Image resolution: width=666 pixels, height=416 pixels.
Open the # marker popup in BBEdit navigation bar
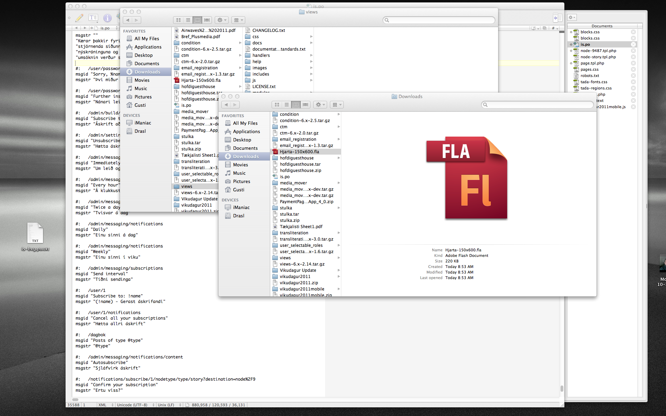(x=555, y=28)
